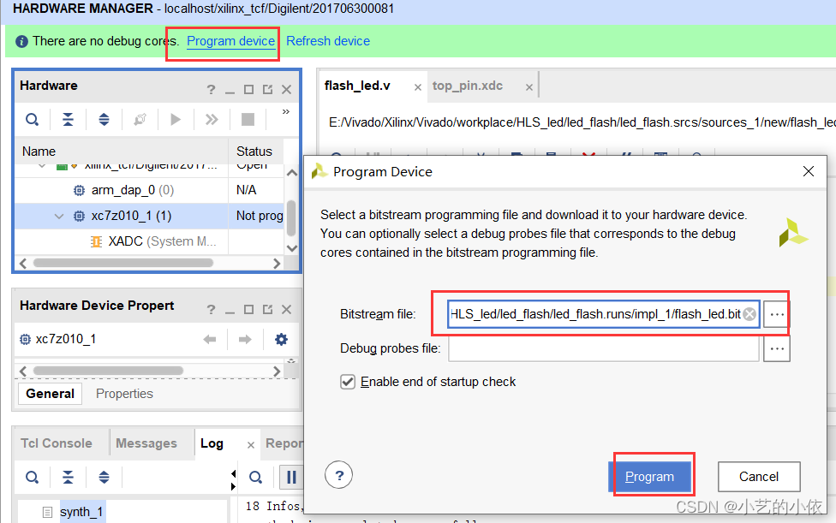Screen dimensions: 836x523
Task: Float the Hardware Device Properties panel
Action: tap(267, 309)
